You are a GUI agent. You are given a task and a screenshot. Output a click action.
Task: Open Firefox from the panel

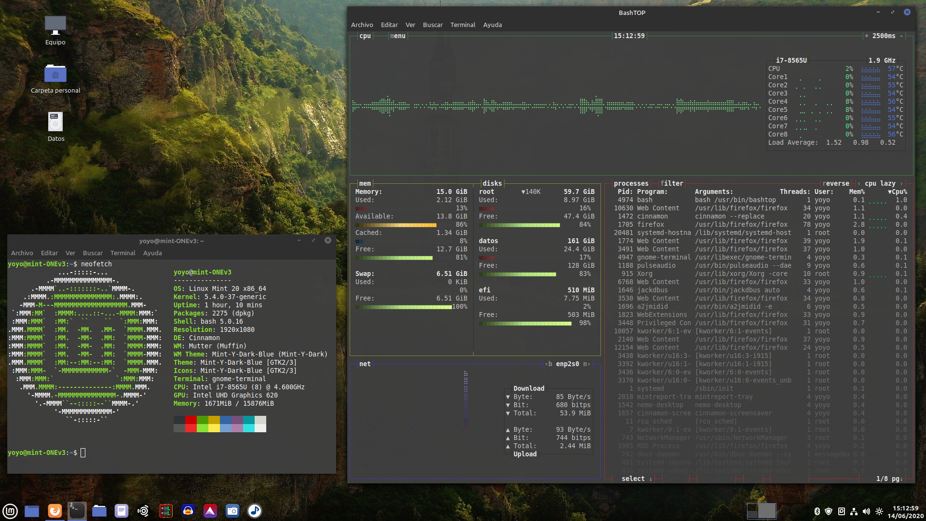pyautogui.click(x=55, y=511)
